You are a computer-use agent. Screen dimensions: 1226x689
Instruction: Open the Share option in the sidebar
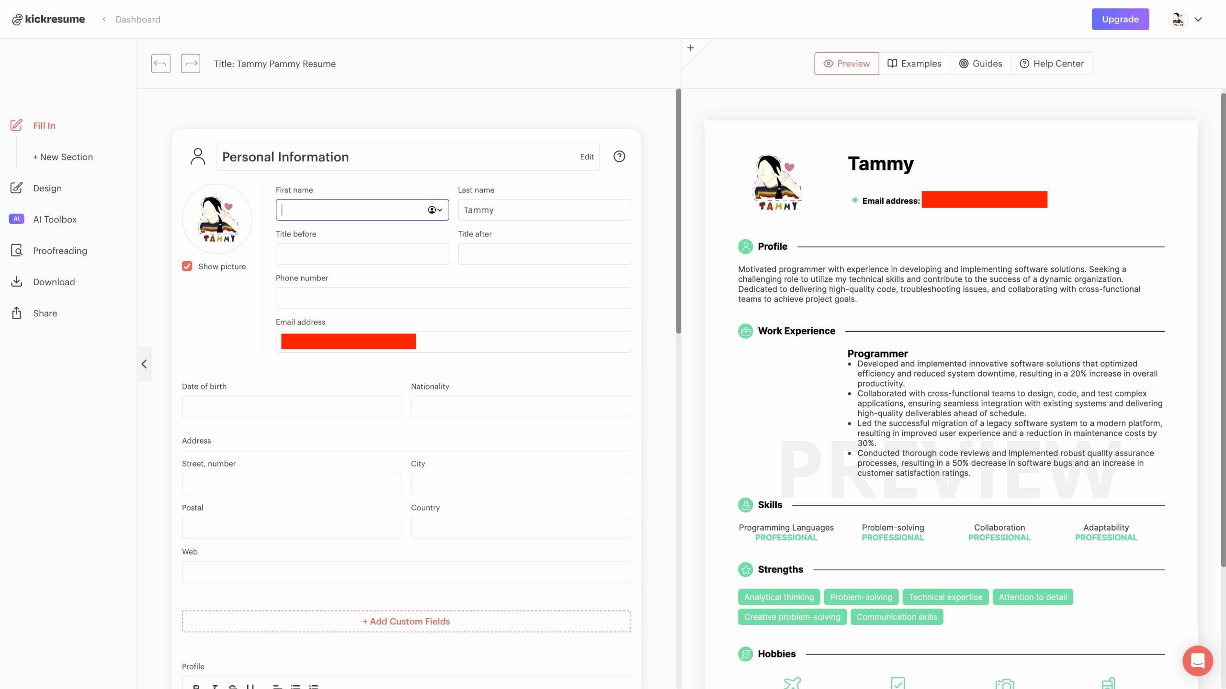point(45,313)
